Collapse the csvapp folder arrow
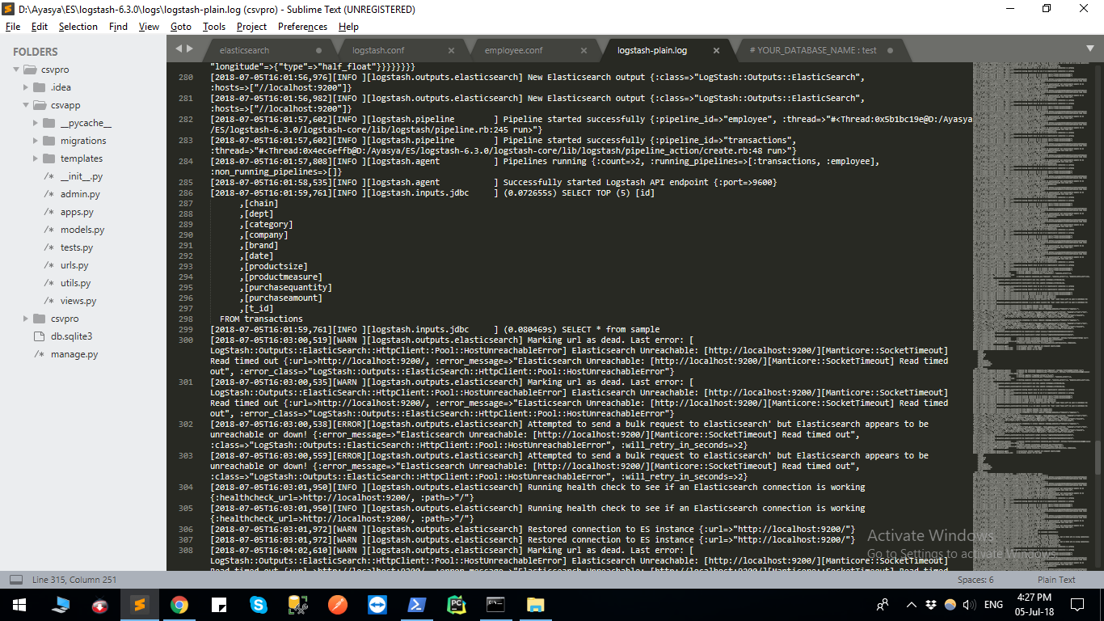This screenshot has height=621, width=1104. click(26, 105)
